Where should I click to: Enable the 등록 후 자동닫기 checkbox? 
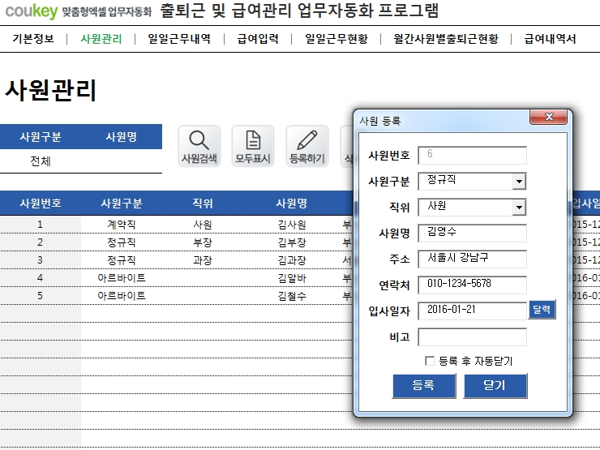coord(430,361)
